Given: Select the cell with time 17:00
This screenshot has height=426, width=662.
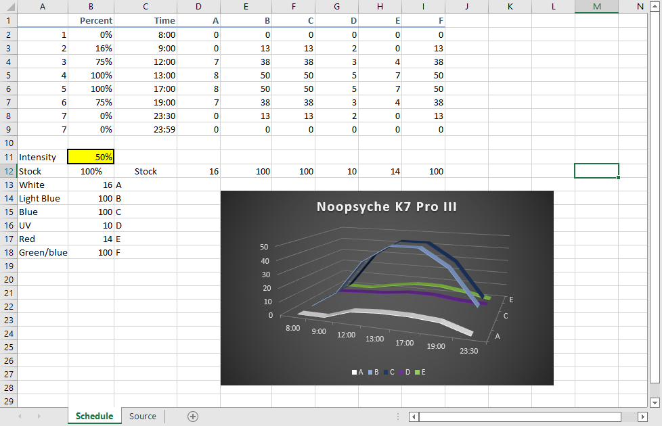Looking at the screenshot, I should point(146,89).
